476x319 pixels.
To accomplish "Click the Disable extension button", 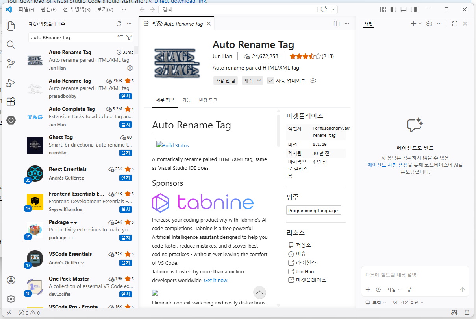I will tap(226, 81).
